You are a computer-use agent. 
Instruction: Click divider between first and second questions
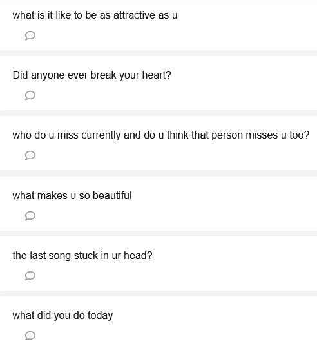click(x=158, y=53)
